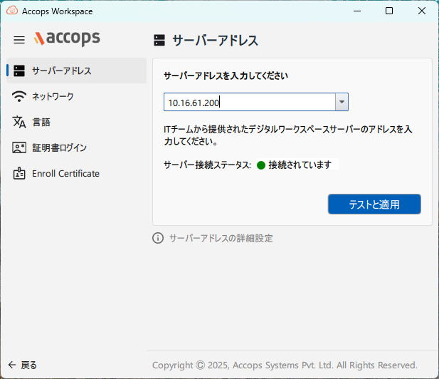Click サーバー接続ステータス label
439x379 pixels.
coord(207,165)
